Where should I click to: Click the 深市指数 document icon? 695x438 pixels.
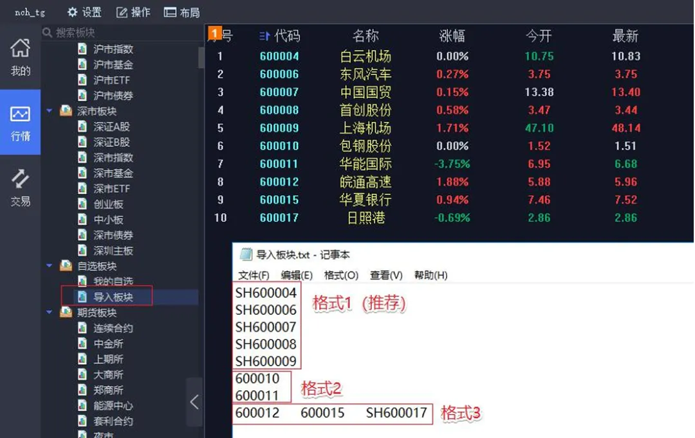[x=82, y=157]
